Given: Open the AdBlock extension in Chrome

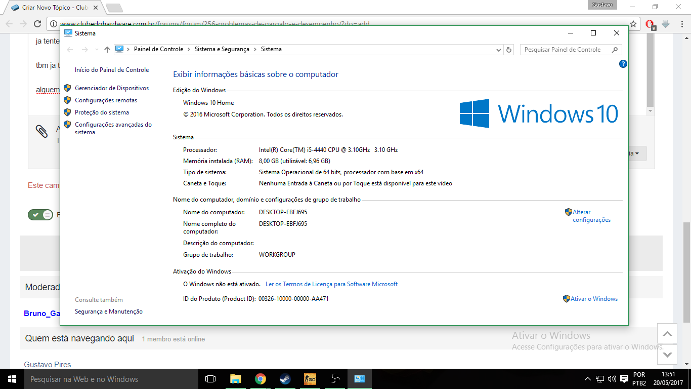Looking at the screenshot, I should tap(651, 24).
